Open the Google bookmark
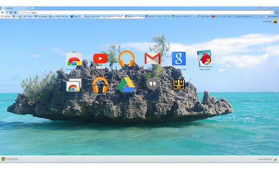This screenshot has width=279, height=174. [17, 17]
